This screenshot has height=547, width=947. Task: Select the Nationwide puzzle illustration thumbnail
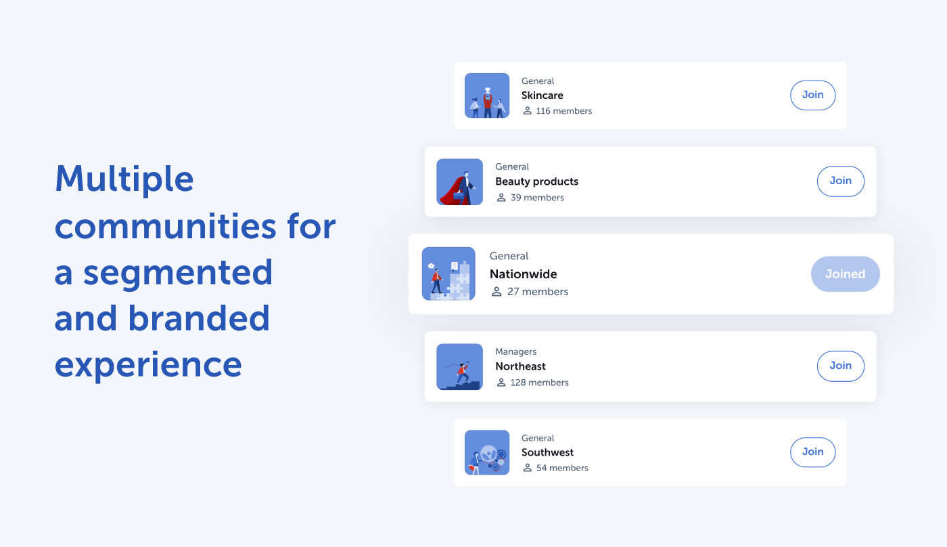tap(448, 273)
